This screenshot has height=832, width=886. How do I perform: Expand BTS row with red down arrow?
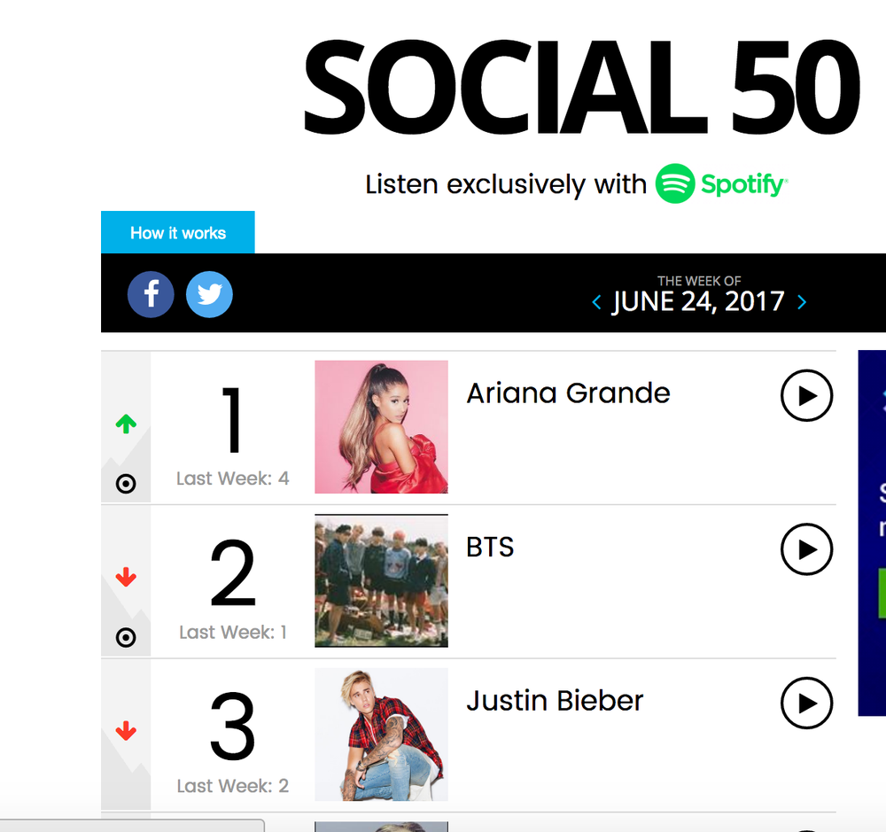[126, 577]
